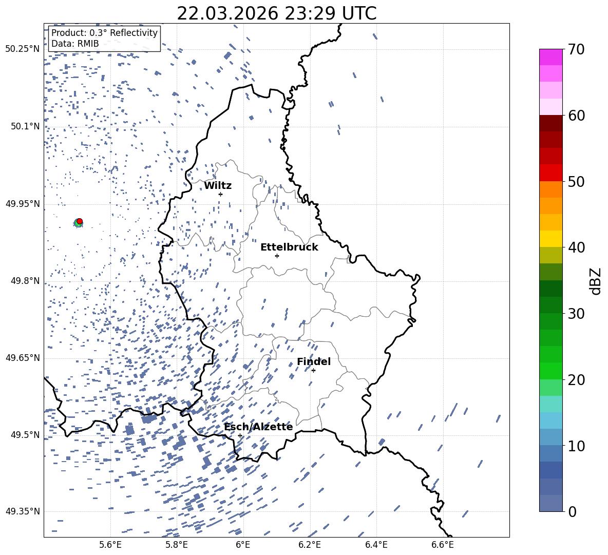This screenshot has height=555, width=608.
Task: Click the 70 tick label on colorbar
Action: point(576,49)
